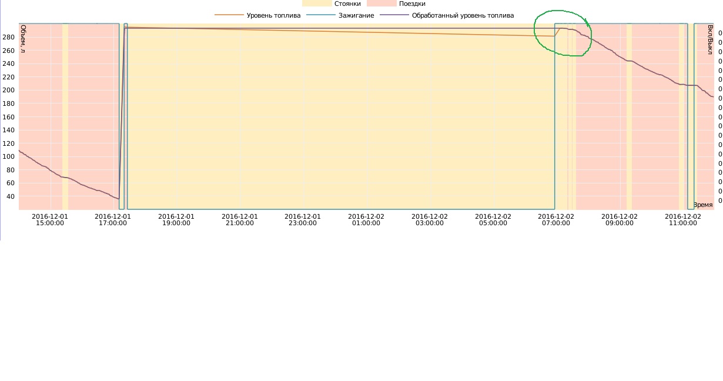Click the 2016-12-02 09:00:00 time tick label
The image size is (723, 381).
[x=620, y=220]
